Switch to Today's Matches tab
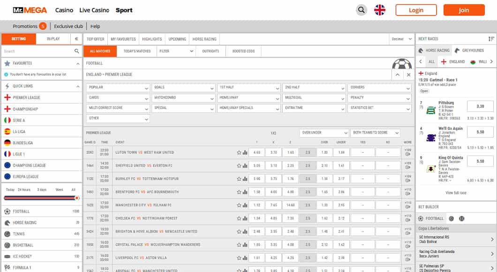This screenshot has height=272, width=497. coord(137,51)
